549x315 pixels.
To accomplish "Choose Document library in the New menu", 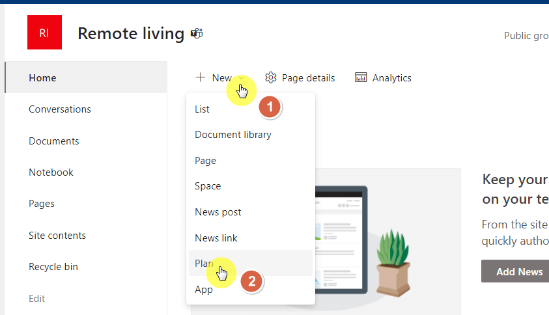I will [x=251, y=135].
